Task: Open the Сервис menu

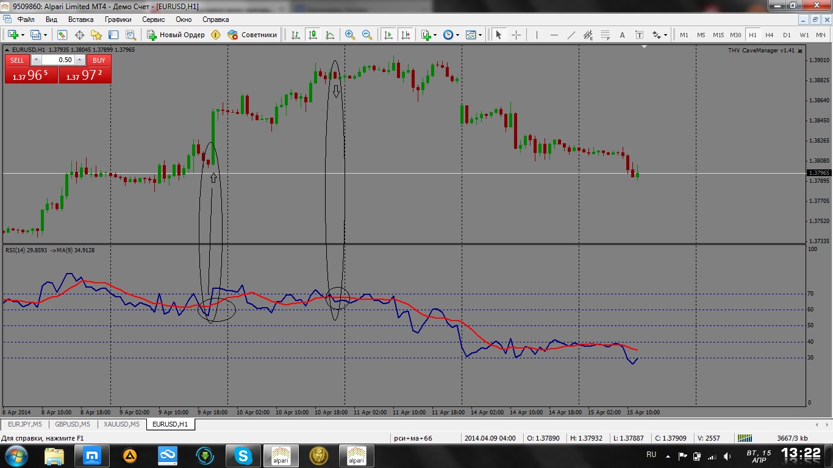Action: coord(154,19)
